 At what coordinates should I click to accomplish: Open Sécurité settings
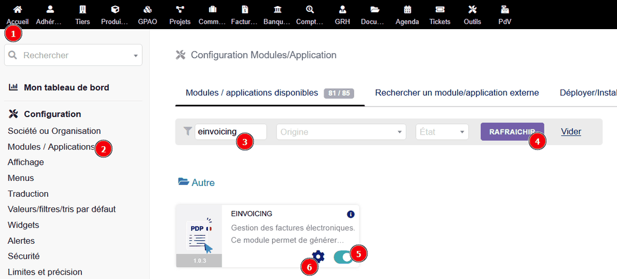24,256
